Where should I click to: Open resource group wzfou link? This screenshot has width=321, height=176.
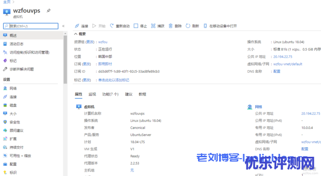click(x=103, y=42)
